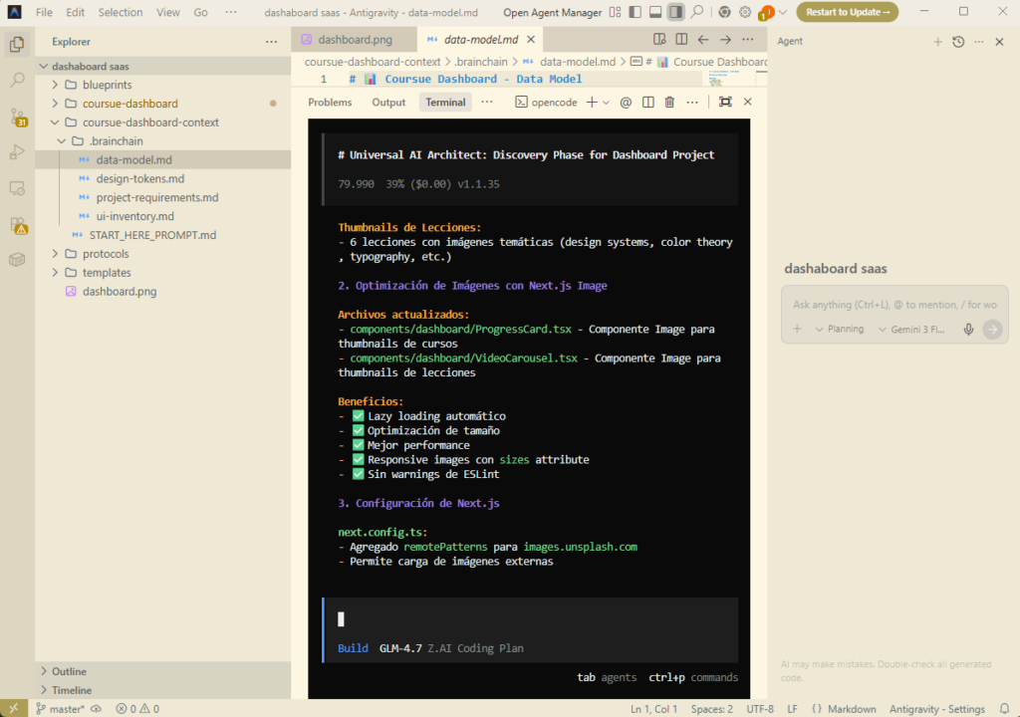Open Run and Debug view
Screen dimensions: 1020x717
tap(17, 152)
